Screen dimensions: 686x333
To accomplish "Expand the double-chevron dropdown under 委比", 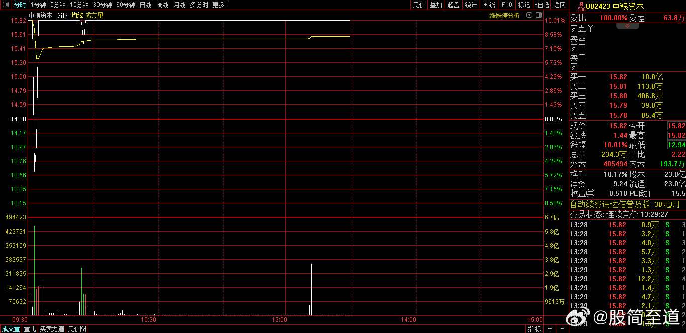I will click(x=628, y=26).
